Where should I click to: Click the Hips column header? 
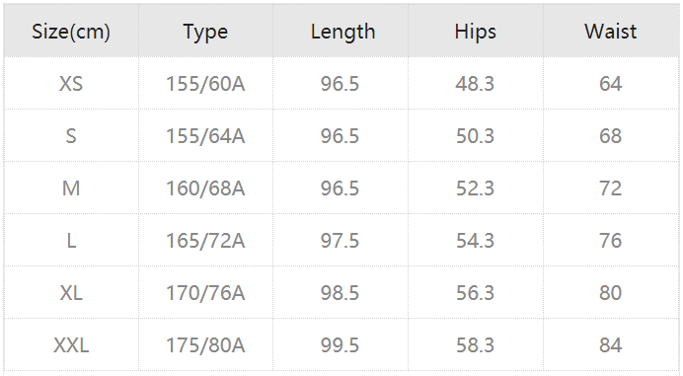tap(475, 32)
